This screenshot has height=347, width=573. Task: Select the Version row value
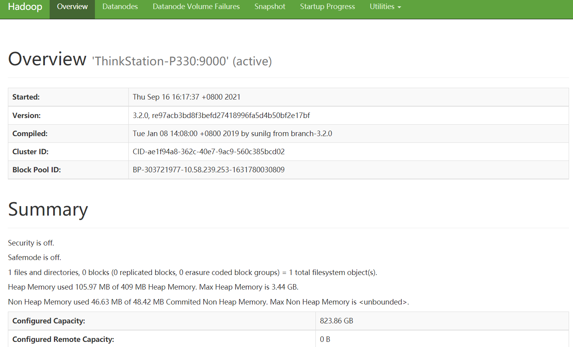click(x=221, y=115)
